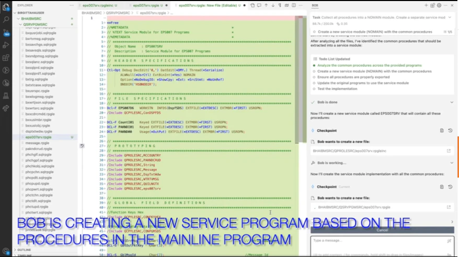Select todo 'Test the implementation' circle
The image size is (459, 257).
pyautogui.click(x=314, y=89)
